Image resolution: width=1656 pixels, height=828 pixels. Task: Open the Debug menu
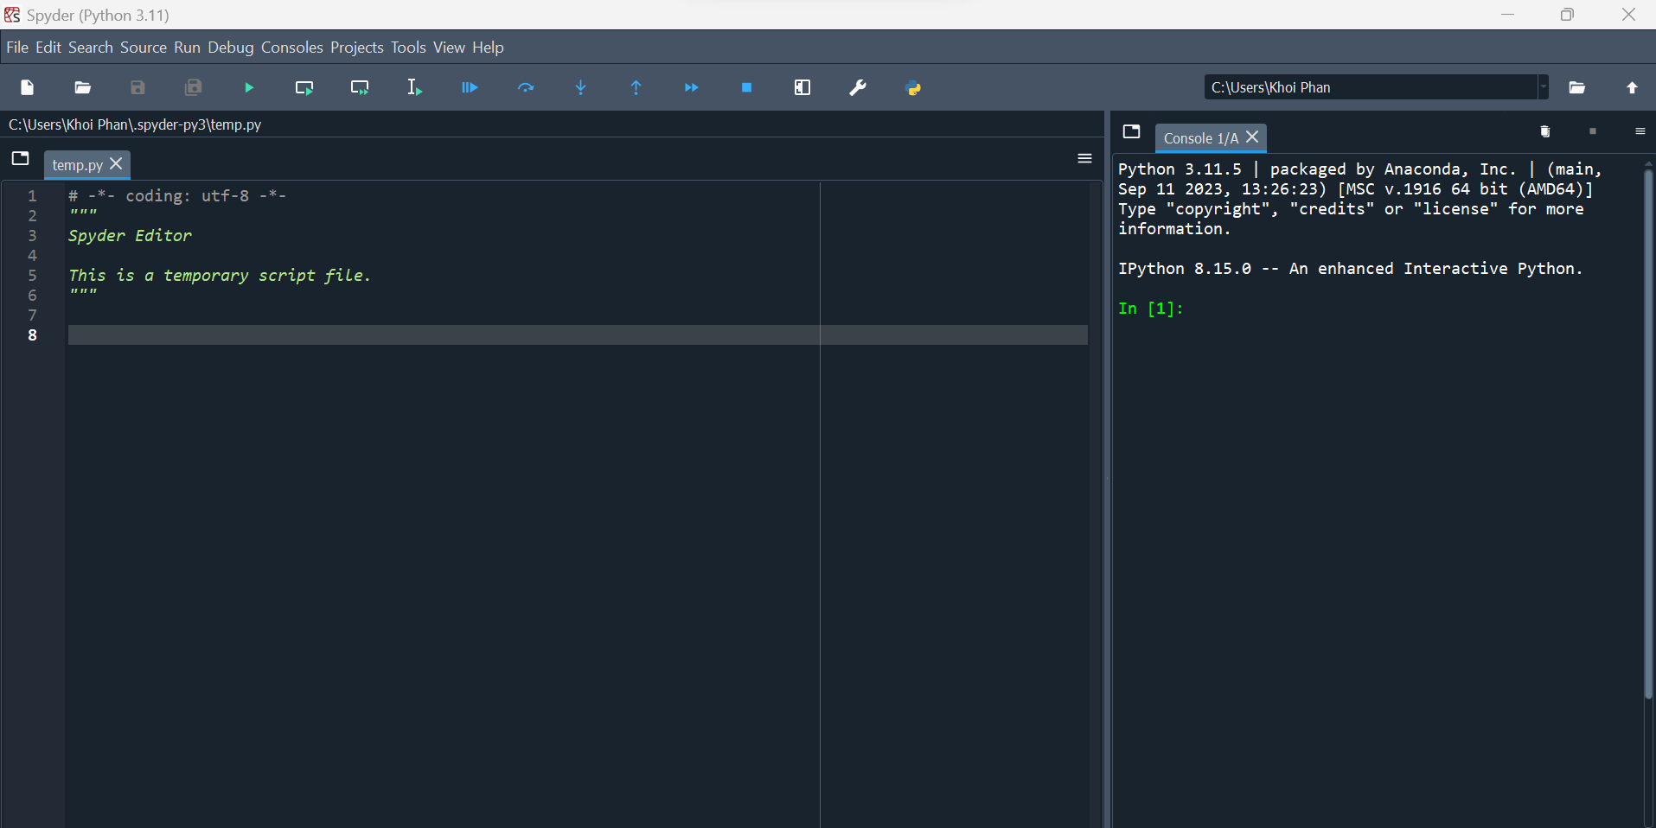231,48
